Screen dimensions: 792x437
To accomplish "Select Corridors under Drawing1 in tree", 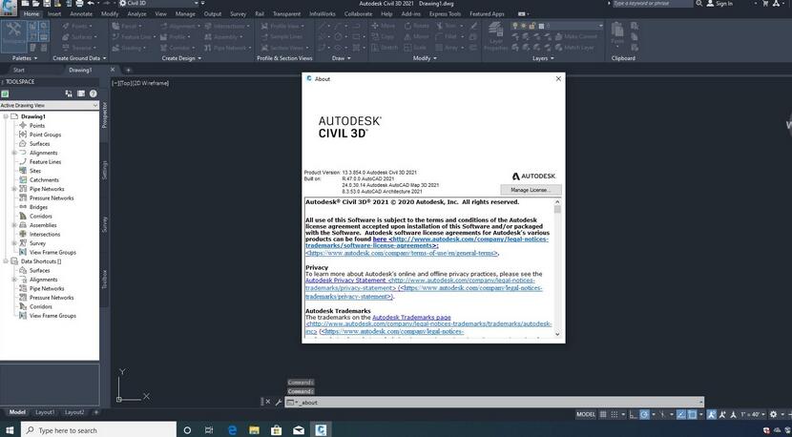I will 40,217.
